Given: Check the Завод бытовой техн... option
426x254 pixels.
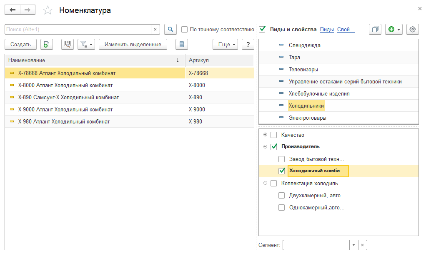Looking at the screenshot, I should pyautogui.click(x=282, y=159).
